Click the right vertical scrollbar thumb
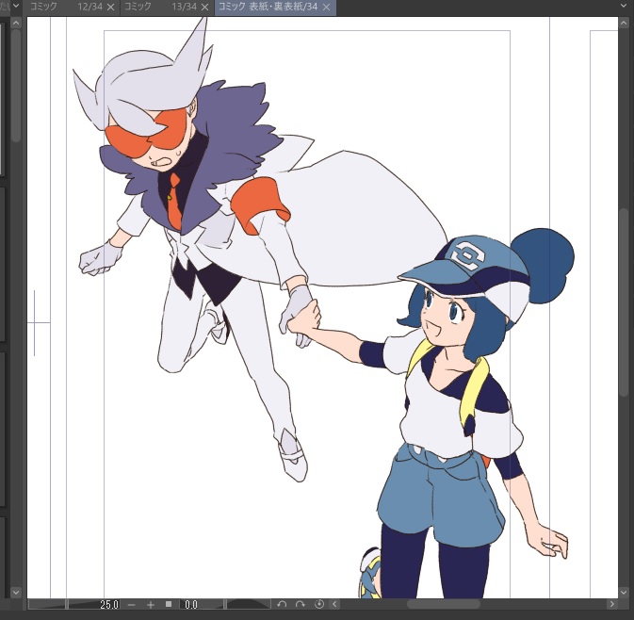Screen dimensions: 634x620 [624, 302]
